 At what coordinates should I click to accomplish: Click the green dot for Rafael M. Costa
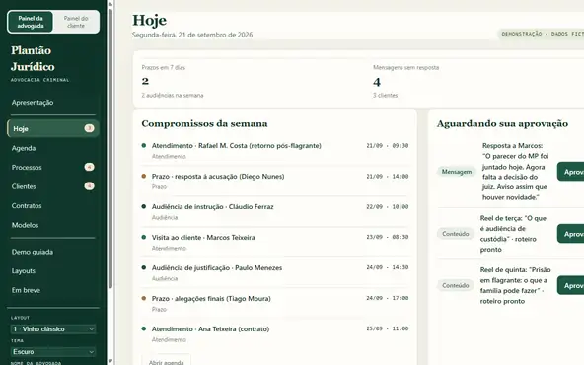click(144, 145)
